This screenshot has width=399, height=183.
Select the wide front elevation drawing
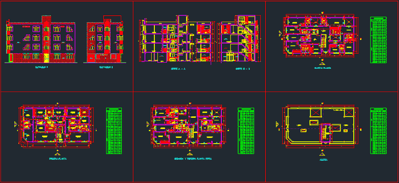pyautogui.click(x=41, y=39)
